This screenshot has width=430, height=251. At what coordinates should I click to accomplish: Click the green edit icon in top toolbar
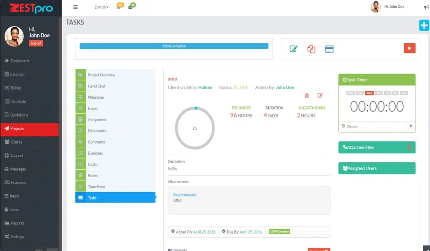click(x=294, y=49)
